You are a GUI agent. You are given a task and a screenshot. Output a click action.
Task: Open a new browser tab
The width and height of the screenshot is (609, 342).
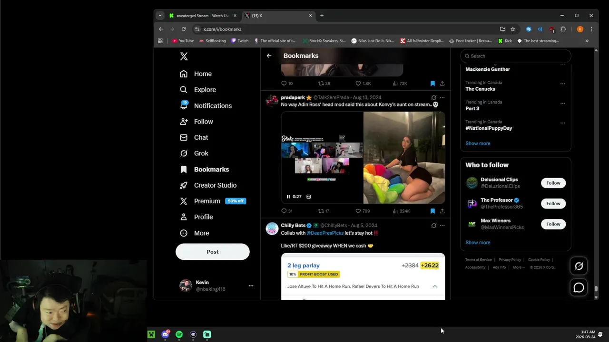click(x=322, y=16)
